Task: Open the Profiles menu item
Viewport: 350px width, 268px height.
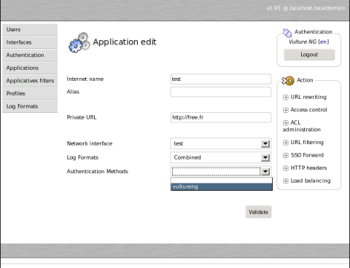Action: [x=30, y=93]
